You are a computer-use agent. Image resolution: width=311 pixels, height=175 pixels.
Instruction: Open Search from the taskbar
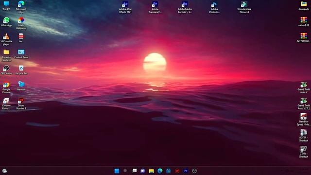[125, 171]
